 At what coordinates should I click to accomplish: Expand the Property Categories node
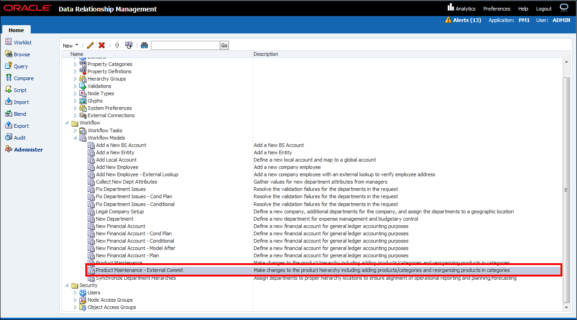76,64
